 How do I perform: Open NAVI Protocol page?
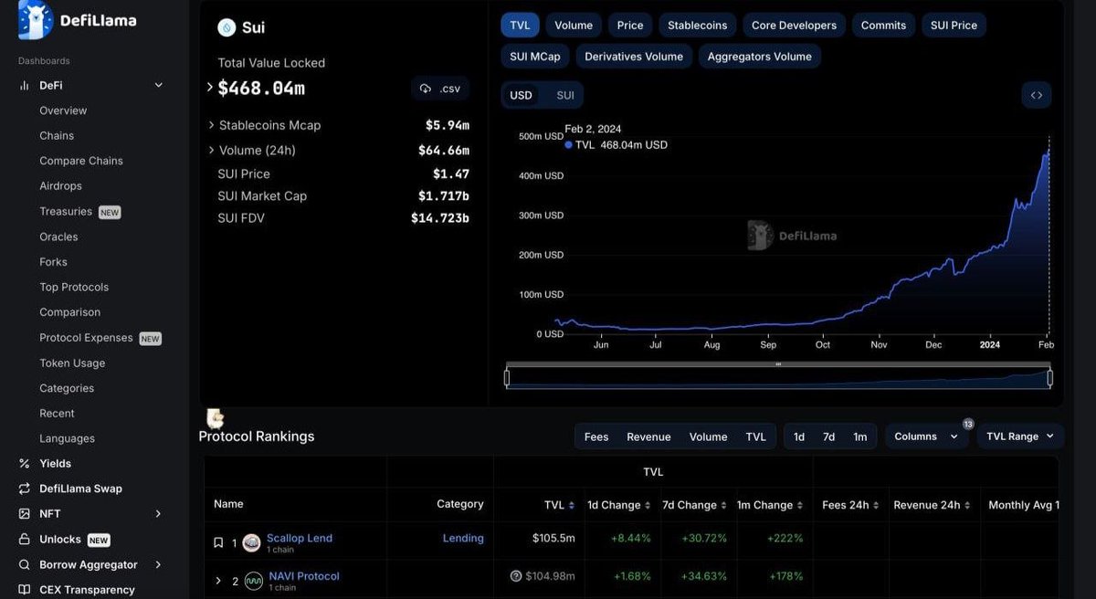tap(304, 576)
